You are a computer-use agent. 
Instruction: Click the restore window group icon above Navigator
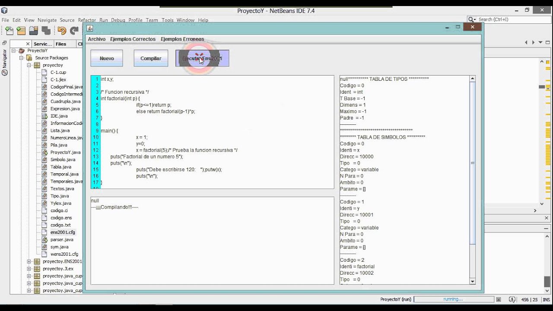(x=4, y=43)
